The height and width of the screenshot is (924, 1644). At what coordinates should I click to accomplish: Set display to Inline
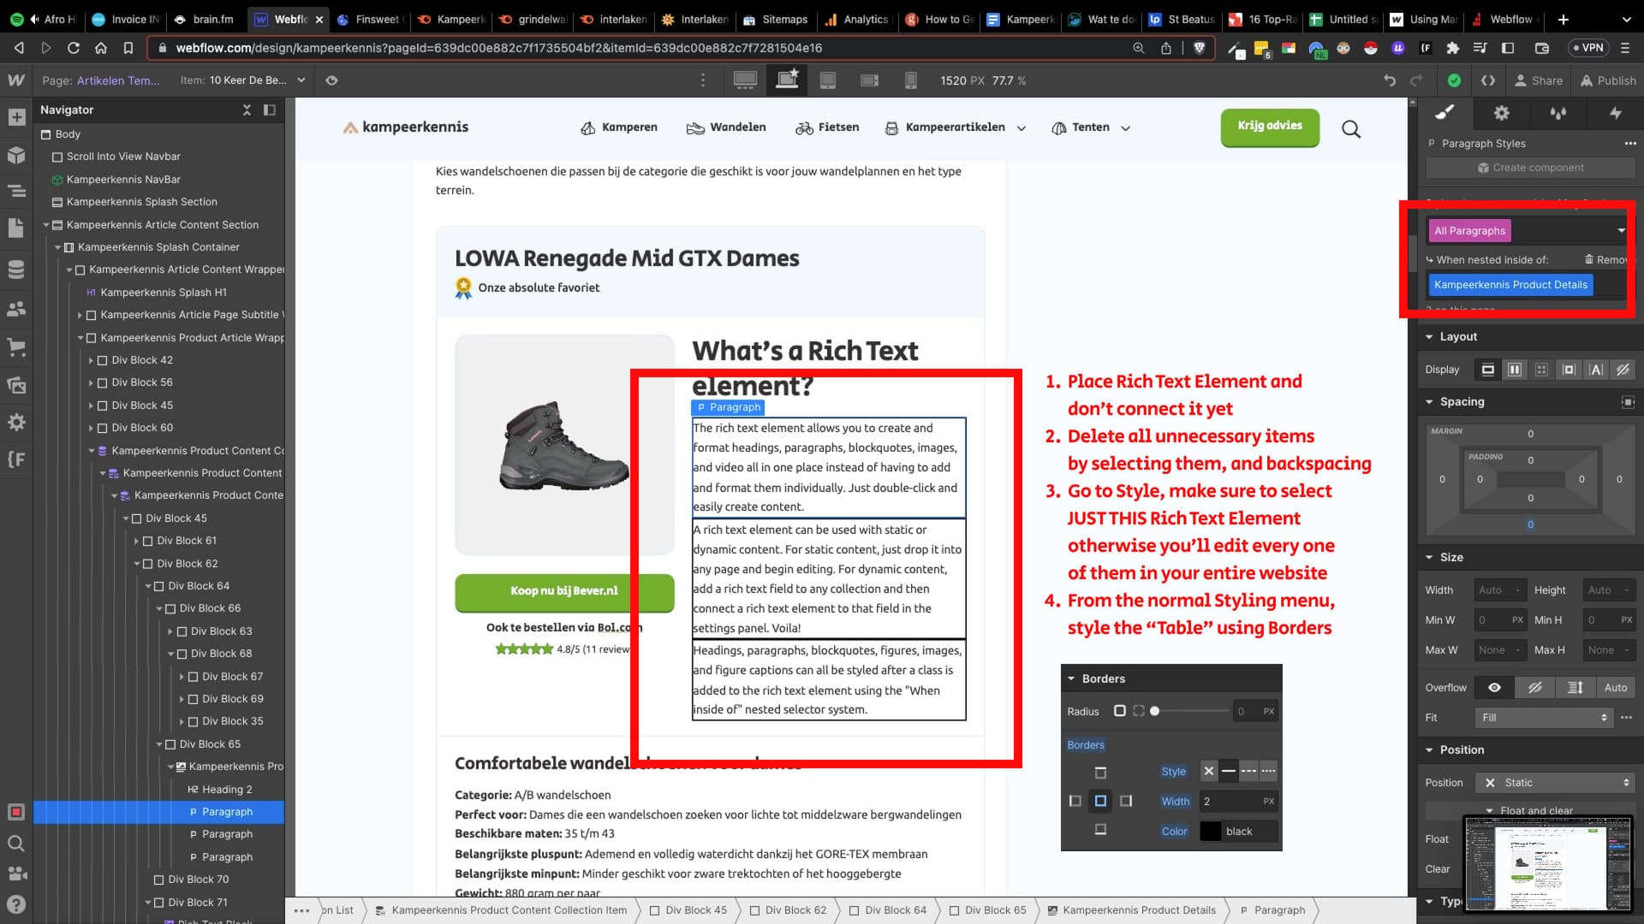point(1596,370)
